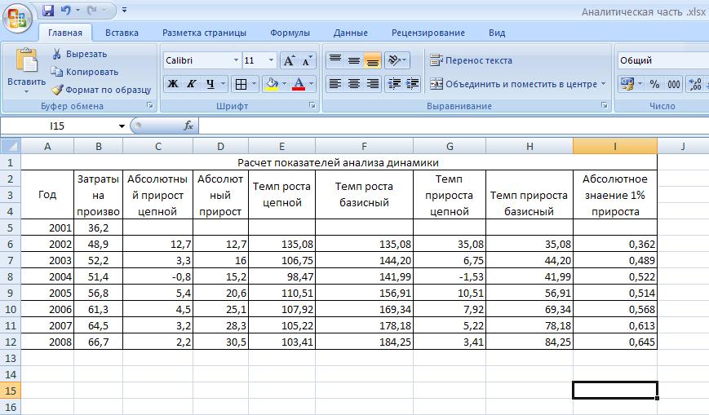709x415 pixels.
Task: Decrease cell indent
Action: coord(394,84)
